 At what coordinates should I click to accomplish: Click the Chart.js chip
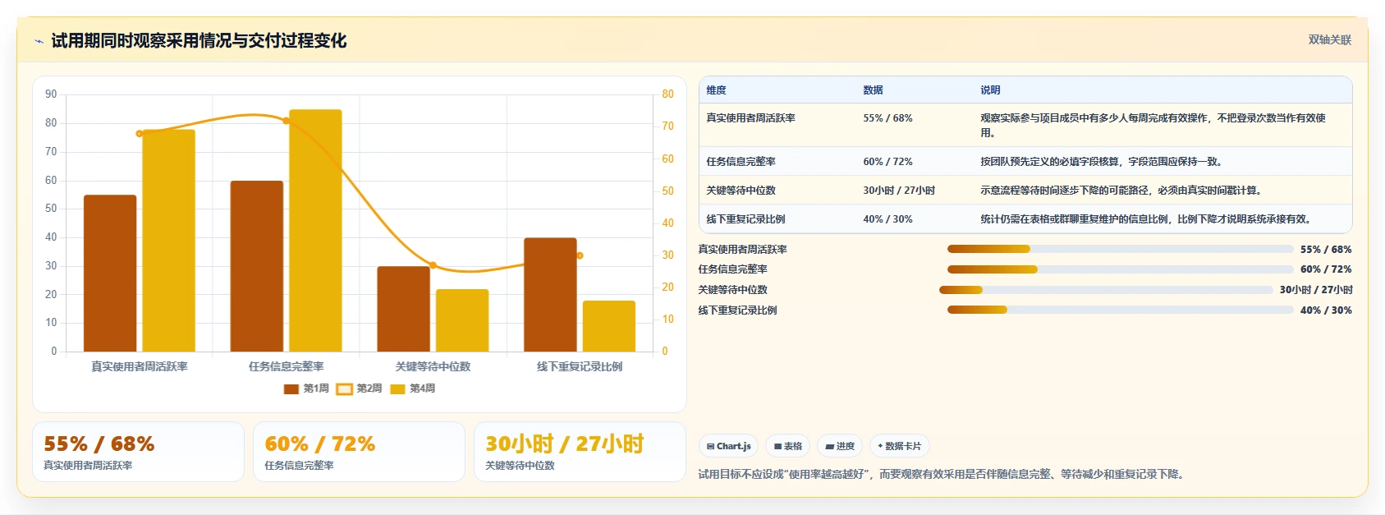(x=728, y=446)
